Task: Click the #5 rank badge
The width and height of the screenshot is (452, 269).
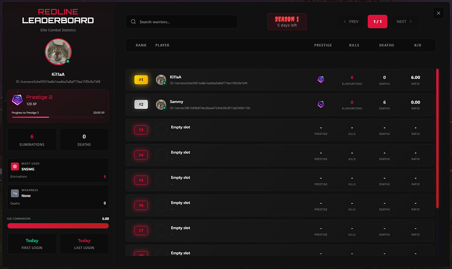Action: pyautogui.click(x=141, y=180)
